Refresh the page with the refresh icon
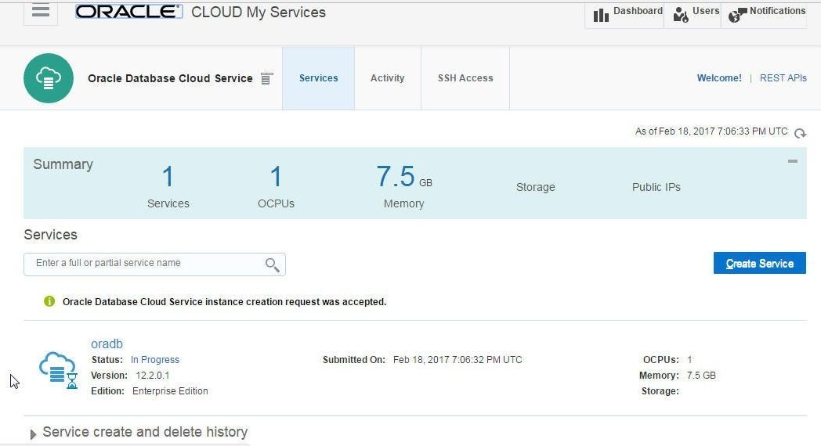This screenshot has width=821, height=446. [800, 133]
